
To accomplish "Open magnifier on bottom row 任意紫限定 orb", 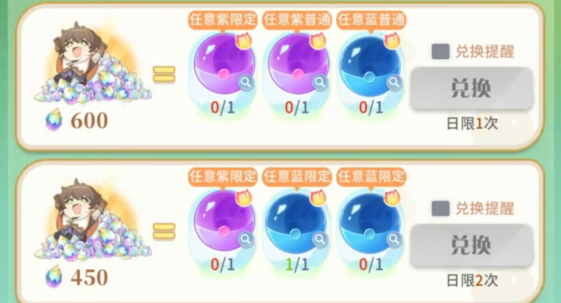I will point(246,239).
